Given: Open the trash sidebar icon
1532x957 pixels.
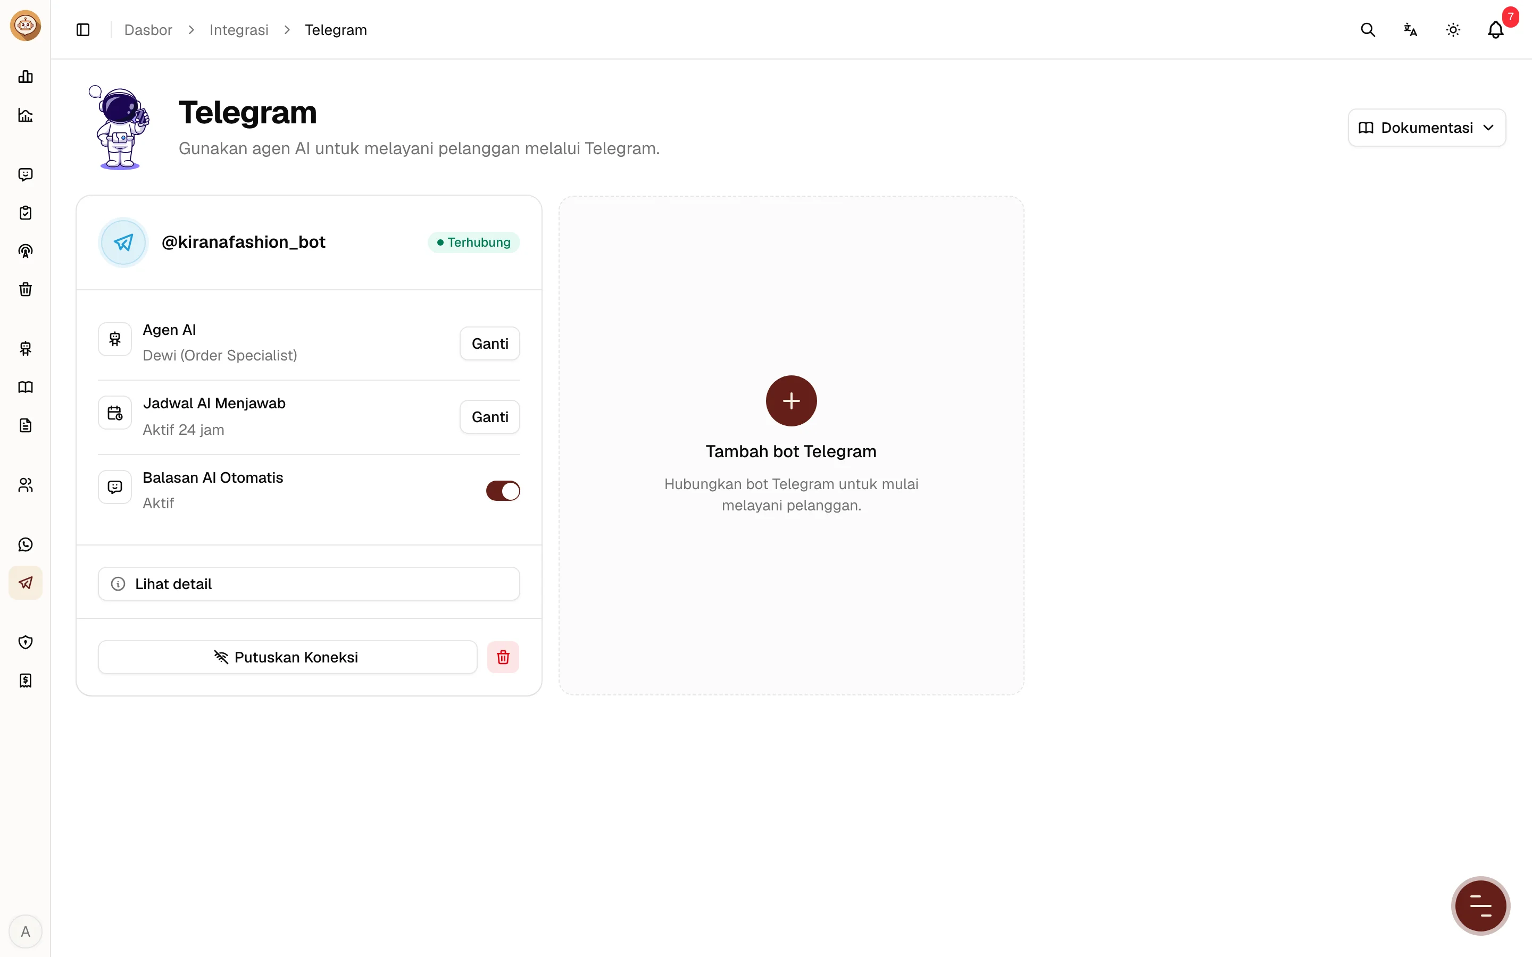Looking at the screenshot, I should (26, 289).
